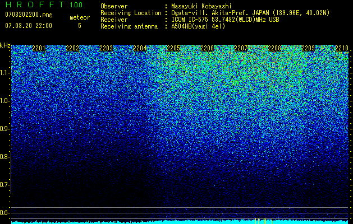Click the 2203 time marker
The width and height of the screenshot is (353, 224).
point(106,48)
